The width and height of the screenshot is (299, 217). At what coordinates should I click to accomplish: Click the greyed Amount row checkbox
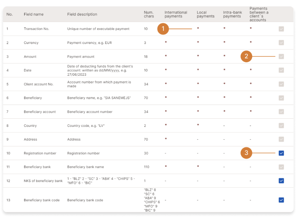(281, 56)
